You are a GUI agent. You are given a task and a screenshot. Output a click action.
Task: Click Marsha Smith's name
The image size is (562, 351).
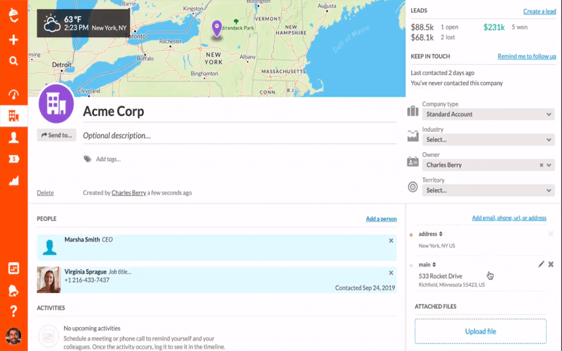(x=82, y=240)
